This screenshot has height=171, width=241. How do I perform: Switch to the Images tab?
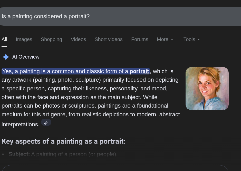[24, 39]
